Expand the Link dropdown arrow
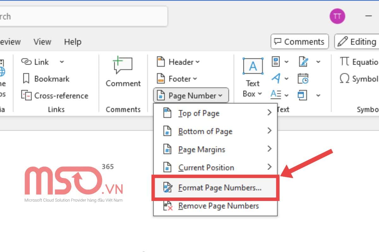The image size is (379, 252). pos(62,62)
